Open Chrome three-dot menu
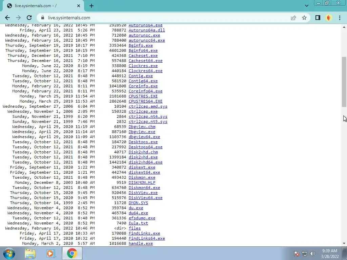 [x=340, y=18]
